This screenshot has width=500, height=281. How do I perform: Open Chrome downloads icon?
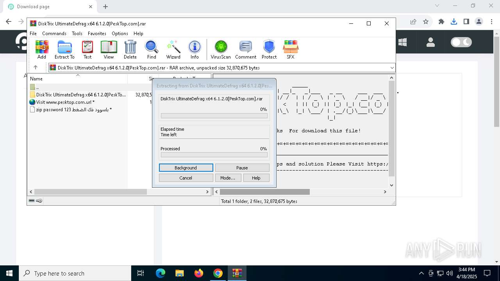point(454,22)
